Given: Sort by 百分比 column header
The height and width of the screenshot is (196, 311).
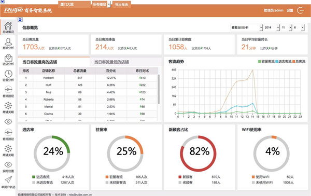Looking at the screenshot, I should pyautogui.click(x=111, y=71).
